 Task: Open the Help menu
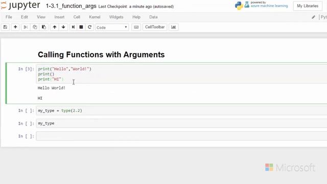point(136,17)
